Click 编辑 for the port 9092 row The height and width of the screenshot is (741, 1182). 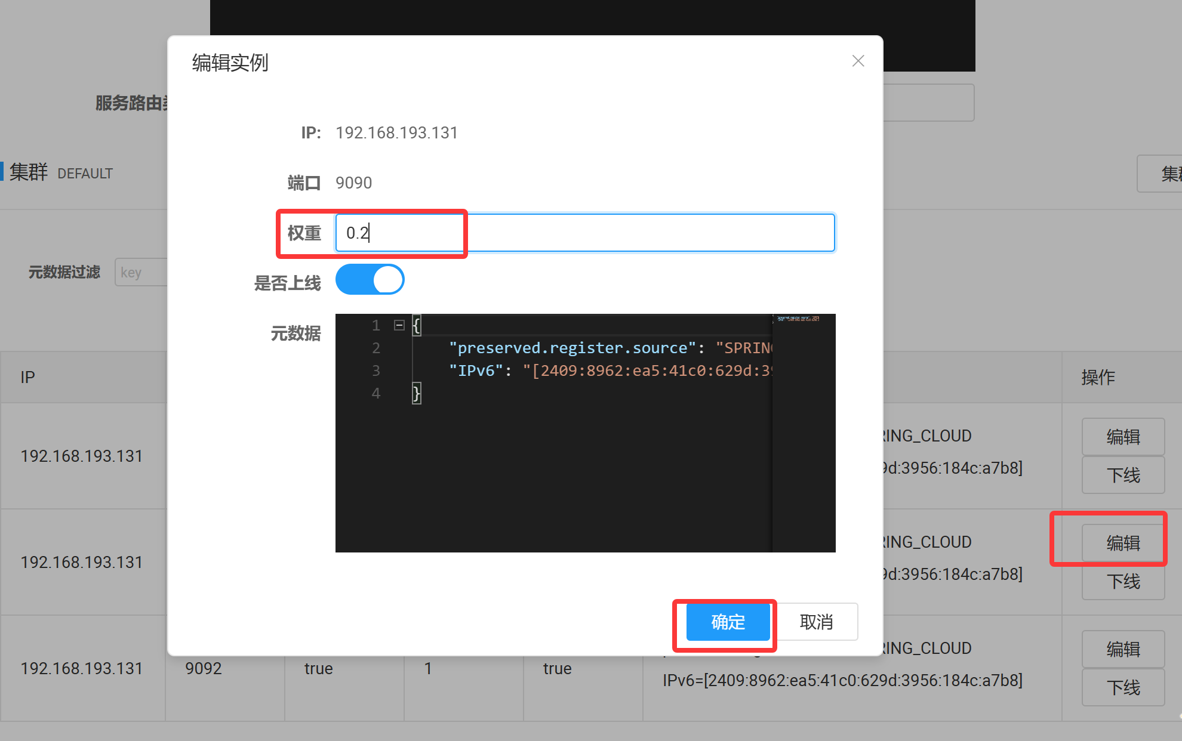[1122, 649]
